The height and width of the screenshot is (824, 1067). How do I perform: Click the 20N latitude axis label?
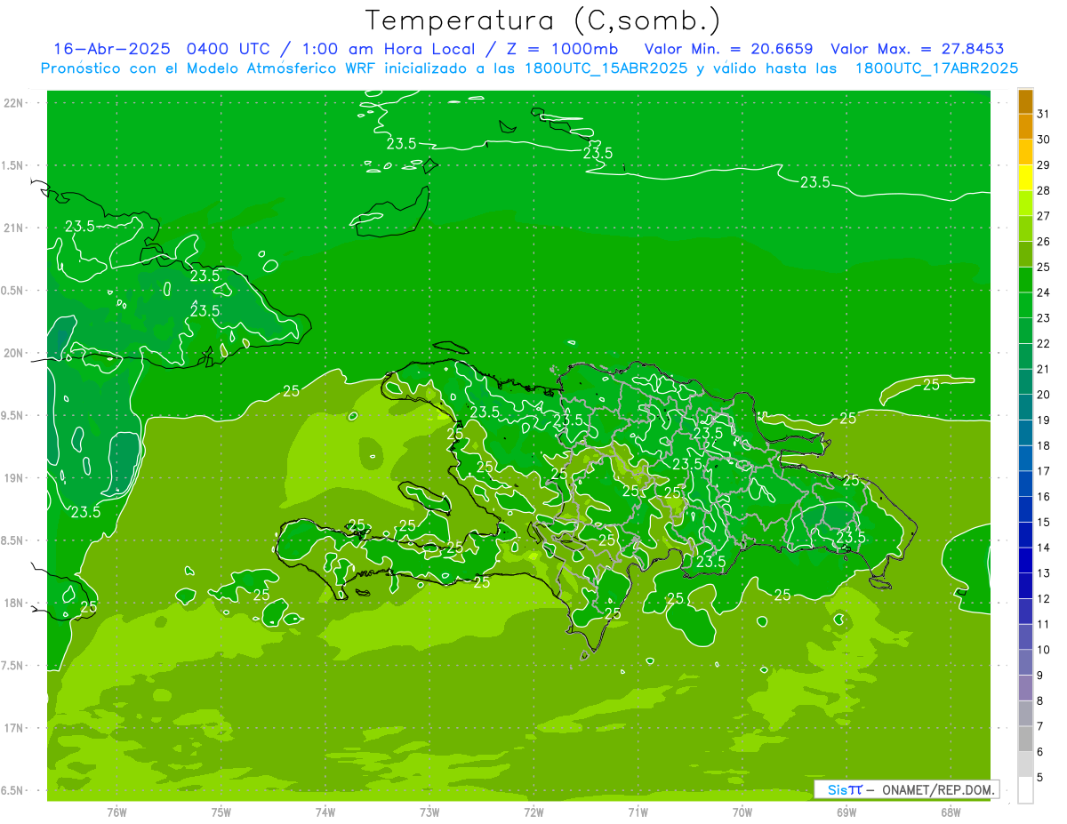tap(14, 353)
